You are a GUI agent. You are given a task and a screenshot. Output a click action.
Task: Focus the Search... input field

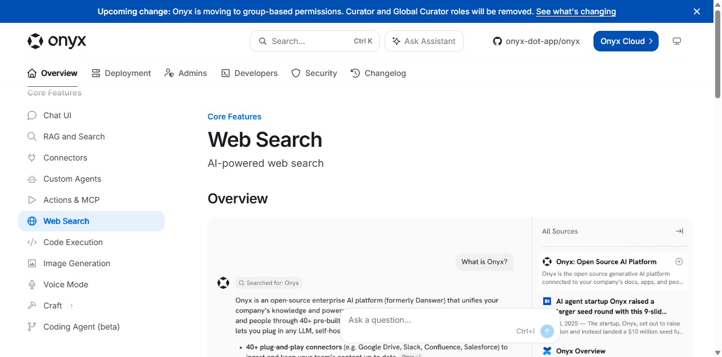point(315,41)
